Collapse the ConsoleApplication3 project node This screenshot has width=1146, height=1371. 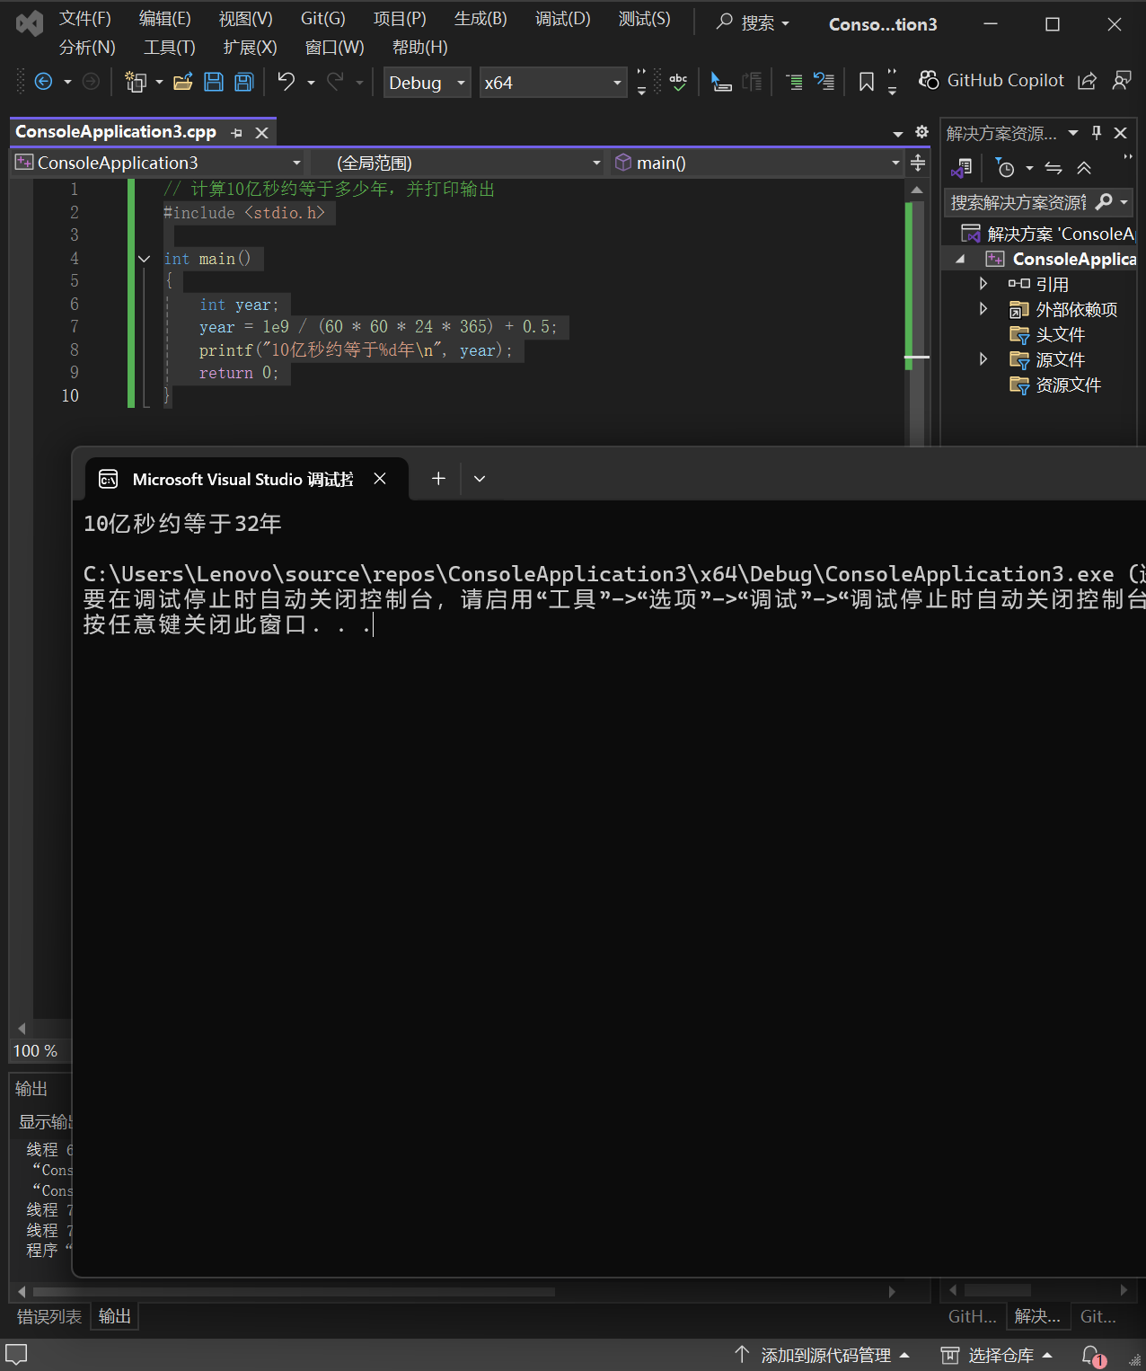(x=960, y=259)
